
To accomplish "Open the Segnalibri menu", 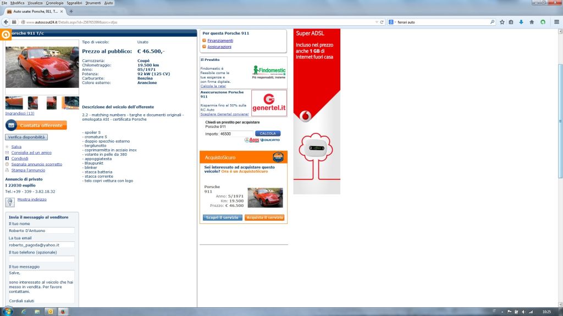I will click(x=74, y=3).
